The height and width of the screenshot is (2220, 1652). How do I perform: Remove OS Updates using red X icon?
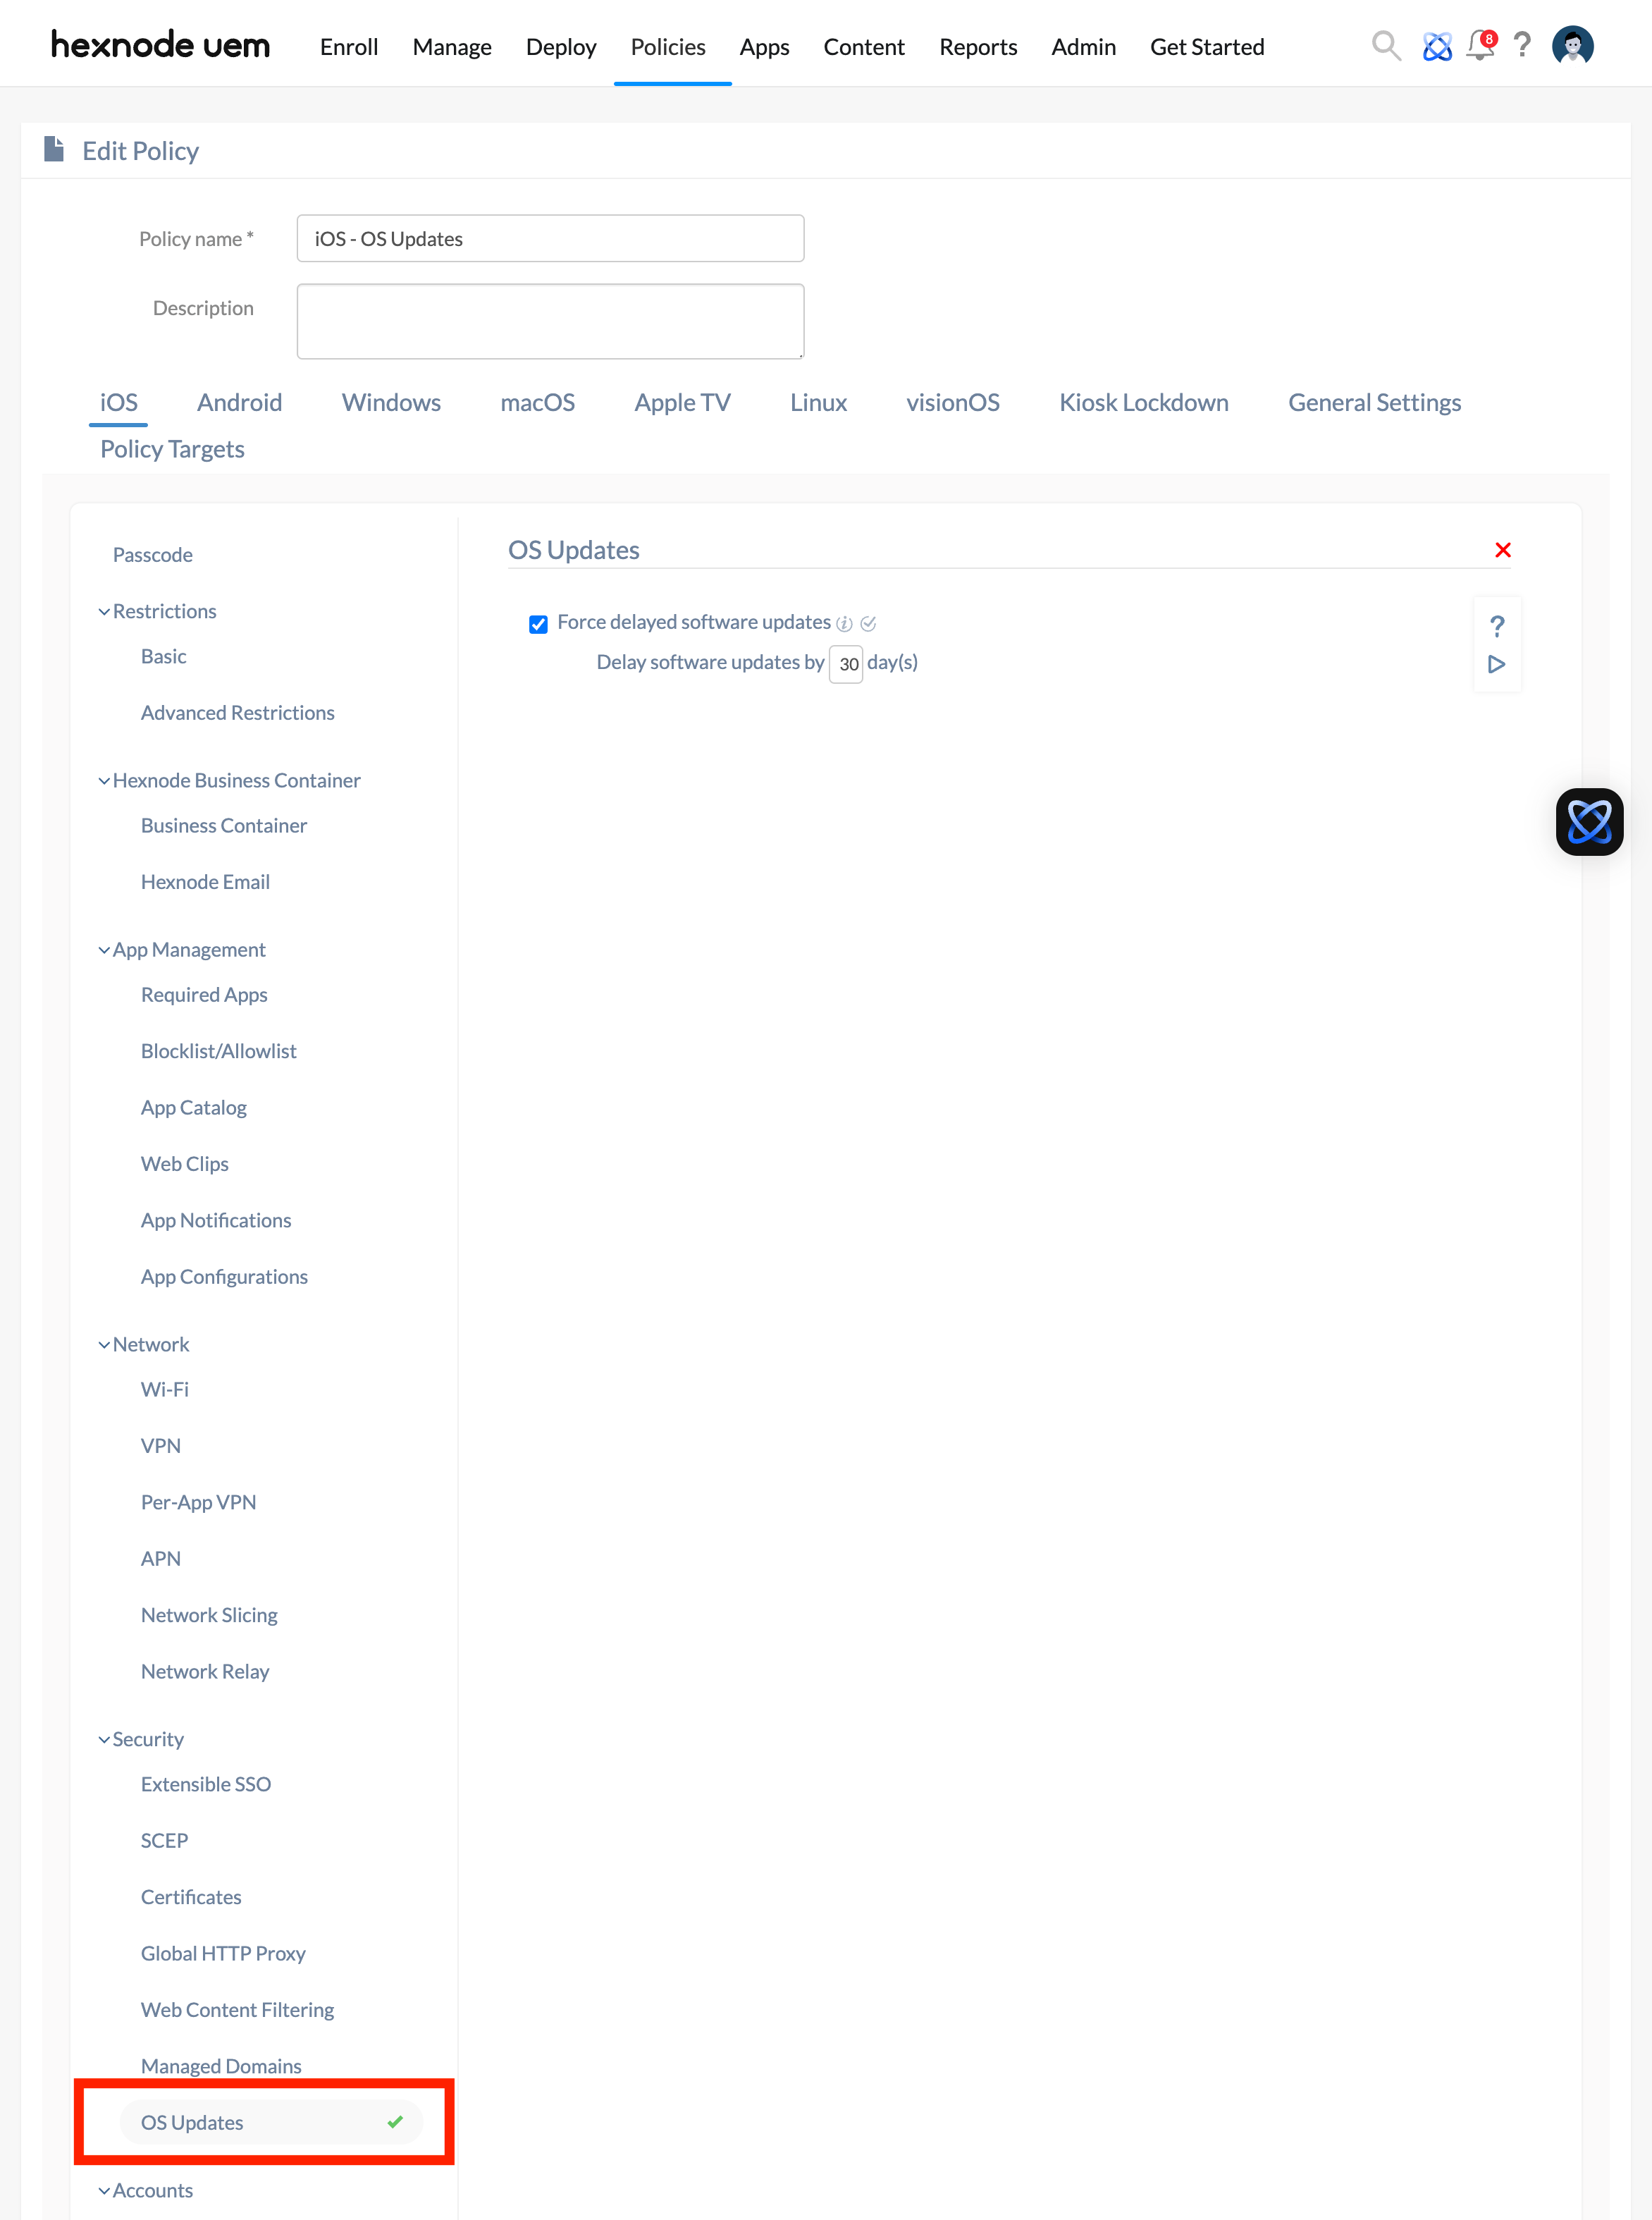click(1502, 550)
